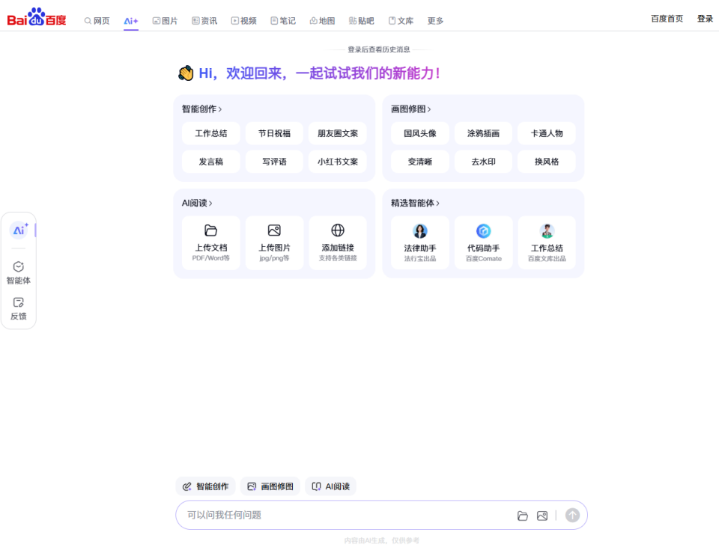
Task: Switch to the 文库 tab
Action: coord(401,21)
